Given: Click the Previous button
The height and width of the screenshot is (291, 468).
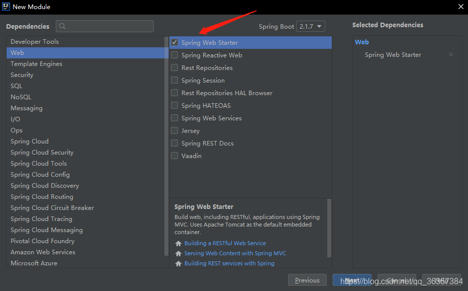Looking at the screenshot, I should 307,280.
